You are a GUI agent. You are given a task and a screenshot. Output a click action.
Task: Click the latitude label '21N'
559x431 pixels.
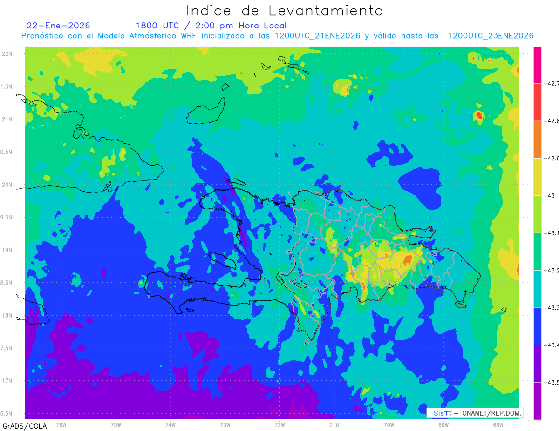click(7, 119)
